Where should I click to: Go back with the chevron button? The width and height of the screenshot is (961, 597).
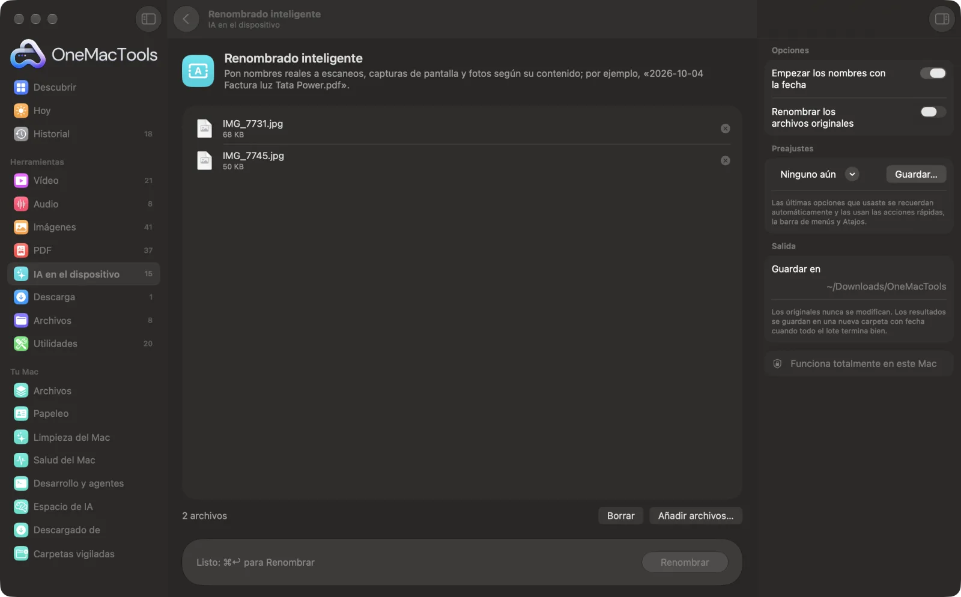(186, 19)
